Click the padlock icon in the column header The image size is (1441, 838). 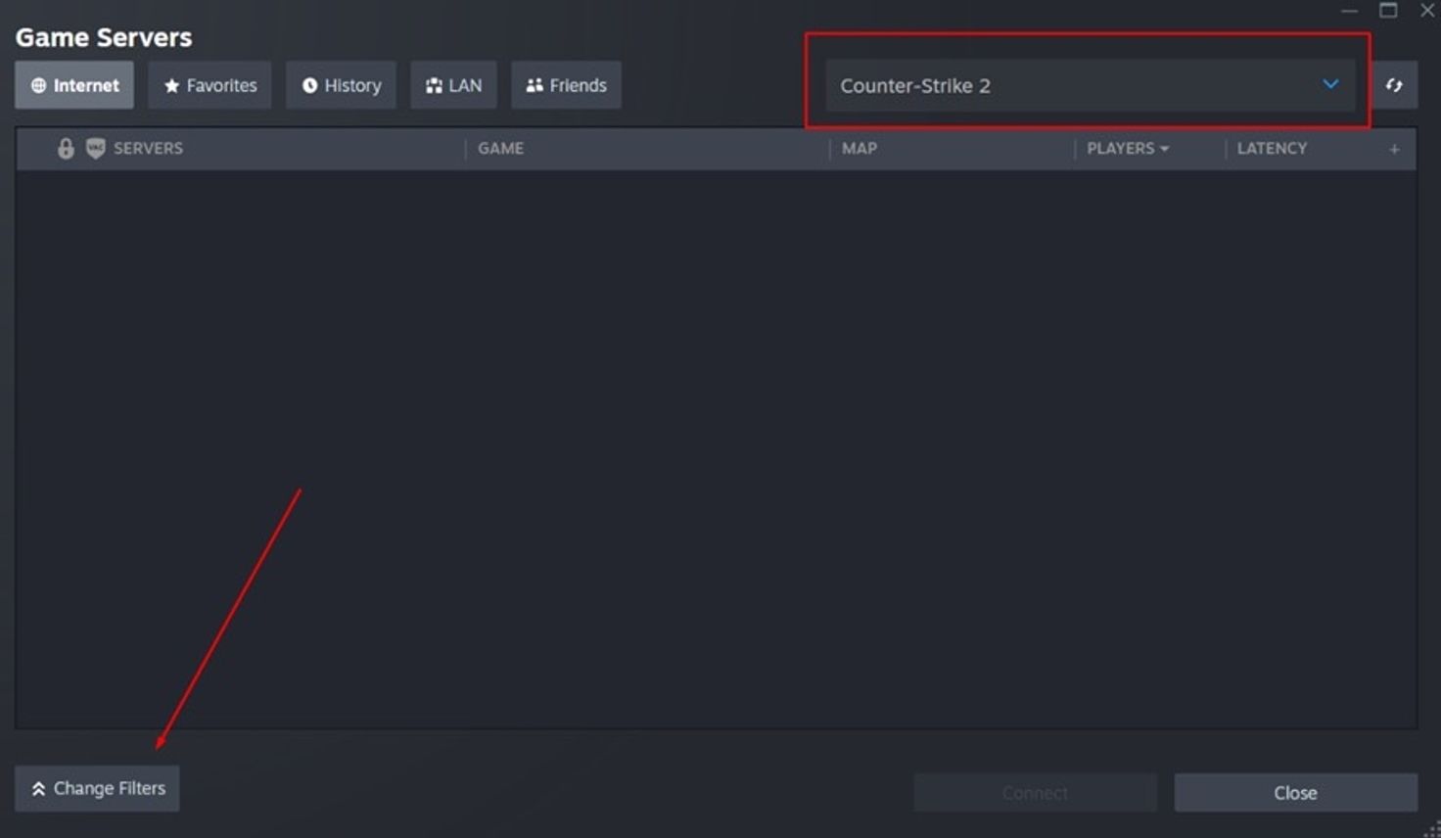coord(65,148)
